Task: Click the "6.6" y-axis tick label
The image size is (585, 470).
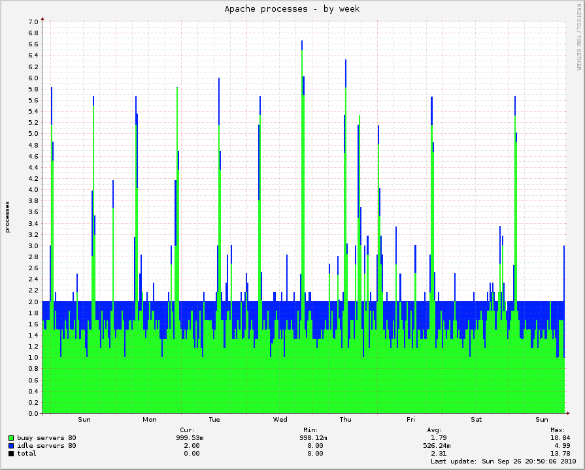Action: tap(33, 44)
